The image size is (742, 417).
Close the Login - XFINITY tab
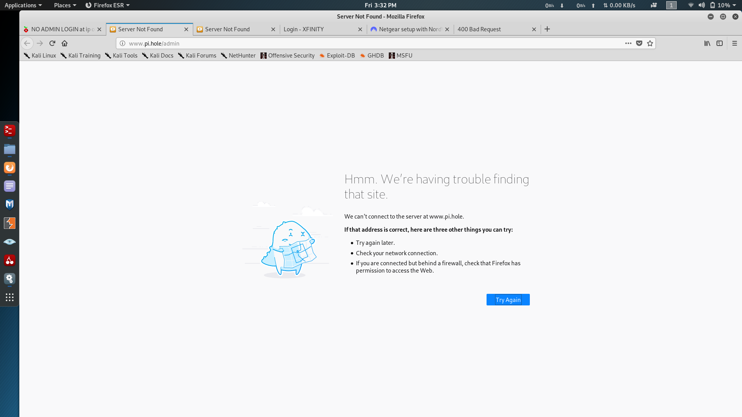pos(360,29)
